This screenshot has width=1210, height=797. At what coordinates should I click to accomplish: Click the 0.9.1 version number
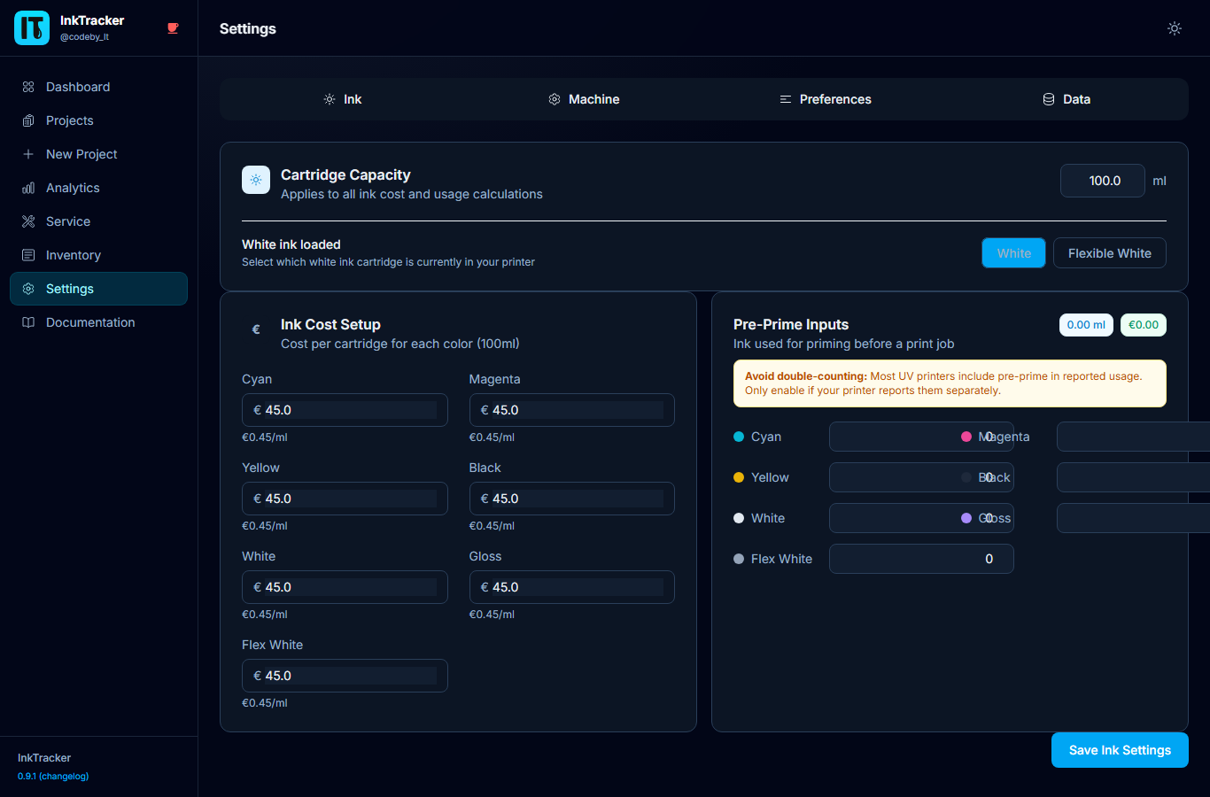27,776
